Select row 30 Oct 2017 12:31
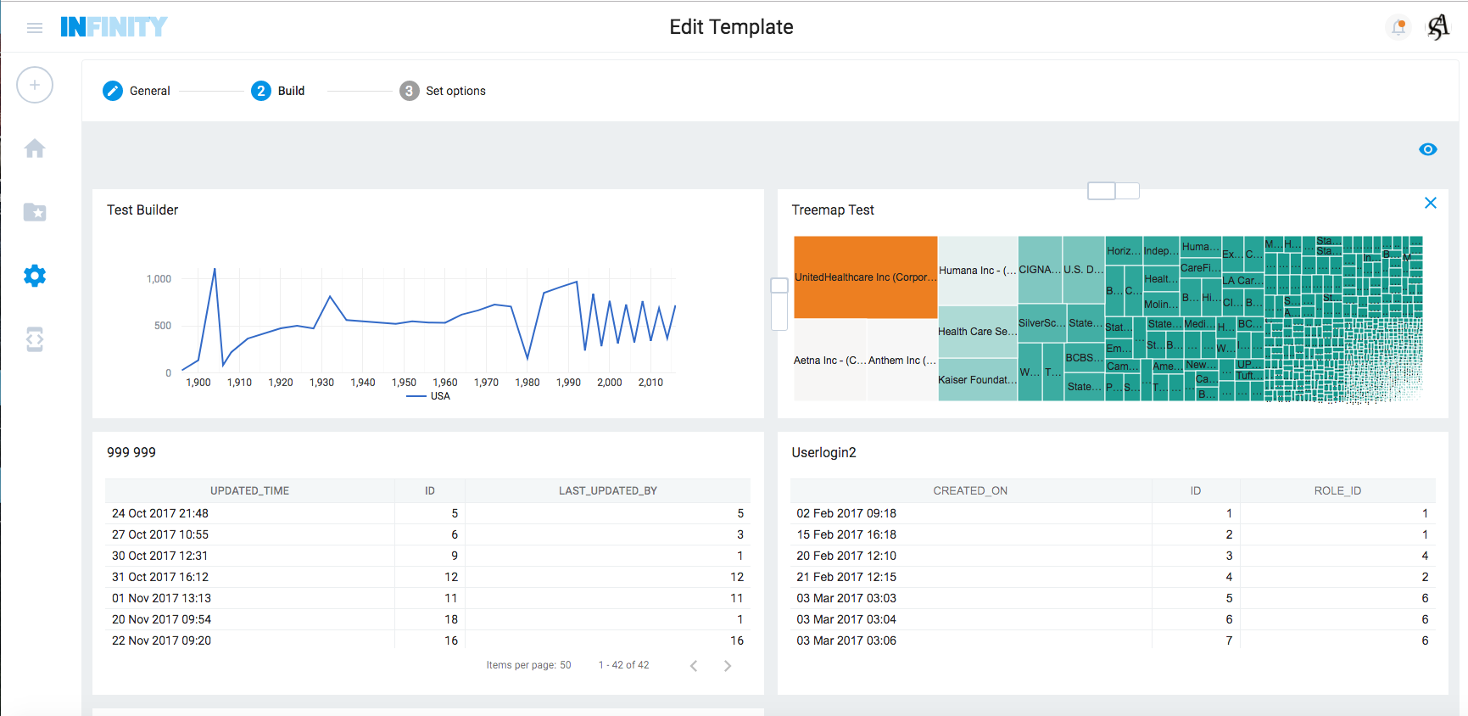The image size is (1468, 716). [x=427, y=556]
